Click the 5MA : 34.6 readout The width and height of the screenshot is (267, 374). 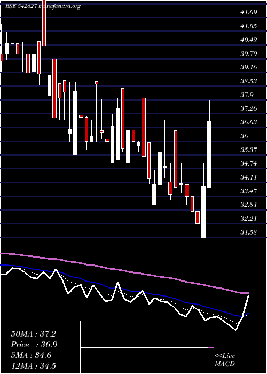click(31, 355)
